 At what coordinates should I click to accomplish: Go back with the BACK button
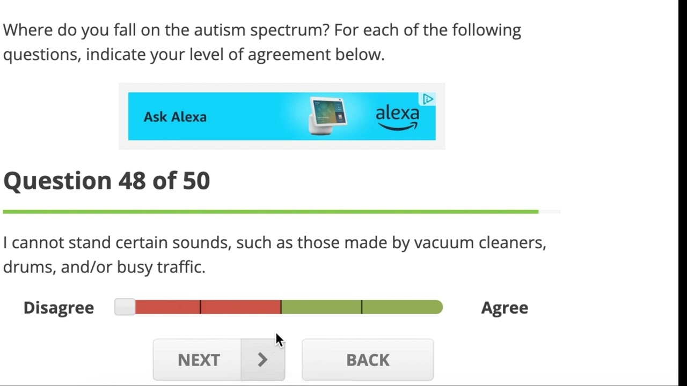(368, 360)
